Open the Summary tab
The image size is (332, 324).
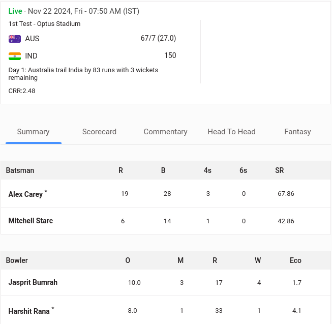click(x=33, y=132)
